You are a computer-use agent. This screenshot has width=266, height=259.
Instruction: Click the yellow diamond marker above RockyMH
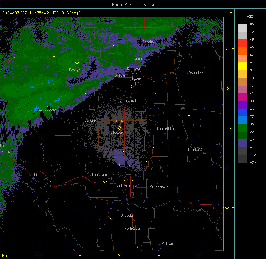click(77, 63)
